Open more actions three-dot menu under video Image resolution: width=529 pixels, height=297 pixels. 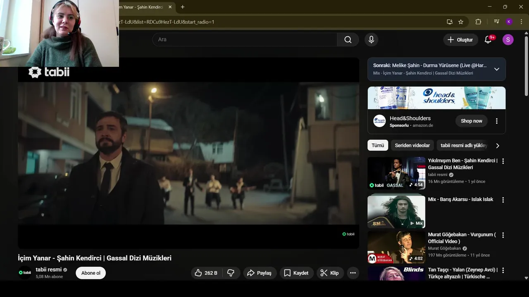(x=353, y=273)
